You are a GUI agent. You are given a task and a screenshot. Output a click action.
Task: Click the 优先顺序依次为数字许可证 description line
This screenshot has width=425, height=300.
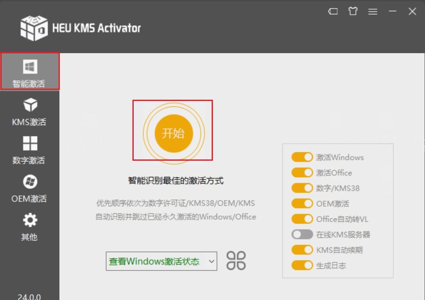coord(176,203)
